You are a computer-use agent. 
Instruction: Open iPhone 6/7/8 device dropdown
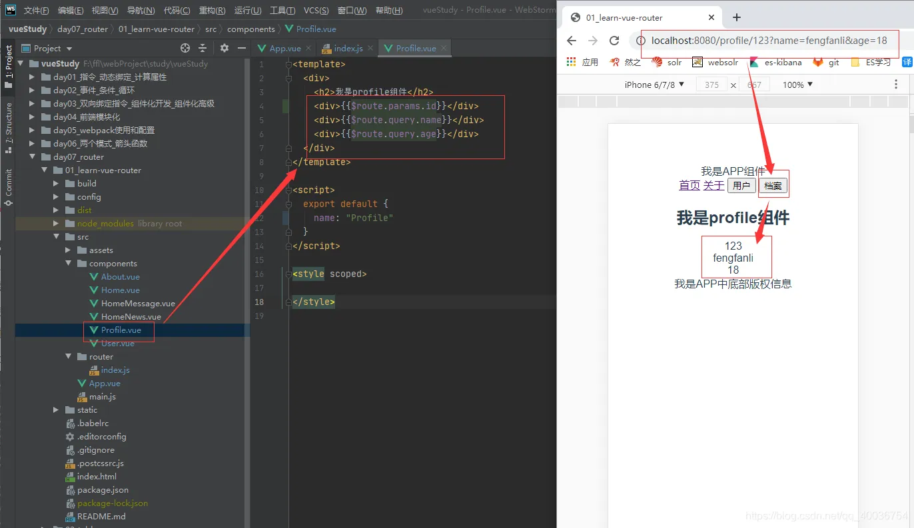(654, 85)
